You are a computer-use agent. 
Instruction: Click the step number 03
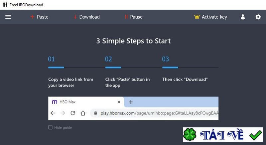point(165,59)
